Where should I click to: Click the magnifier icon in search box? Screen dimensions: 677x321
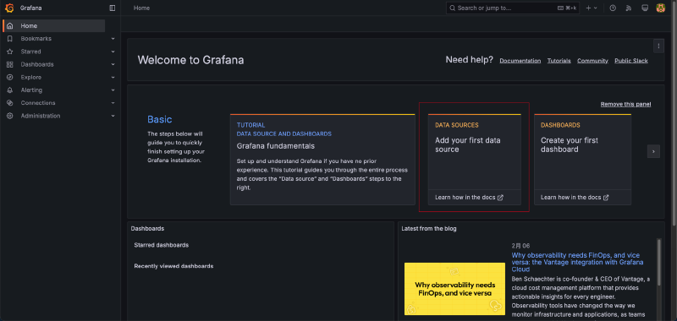click(453, 8)
